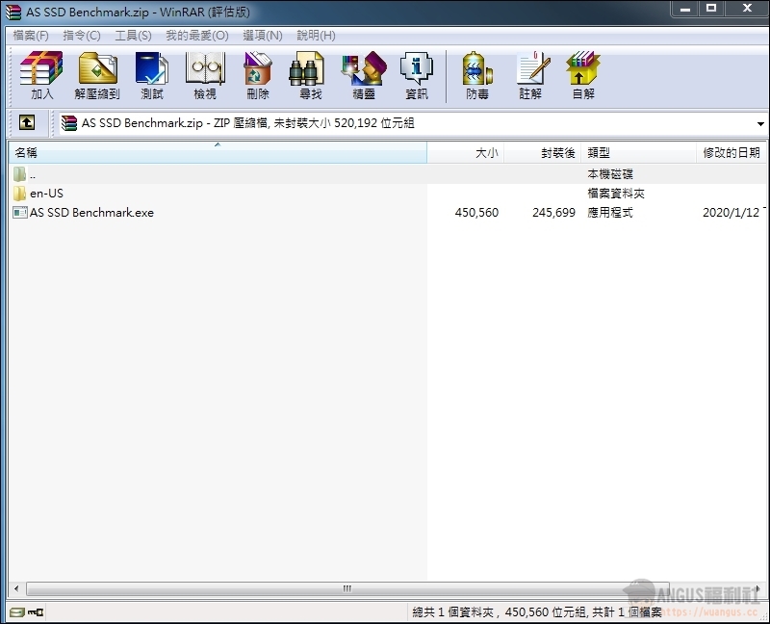Sort by 名稱 column header
The image size is (770, 624).
(x=217, y=153)
